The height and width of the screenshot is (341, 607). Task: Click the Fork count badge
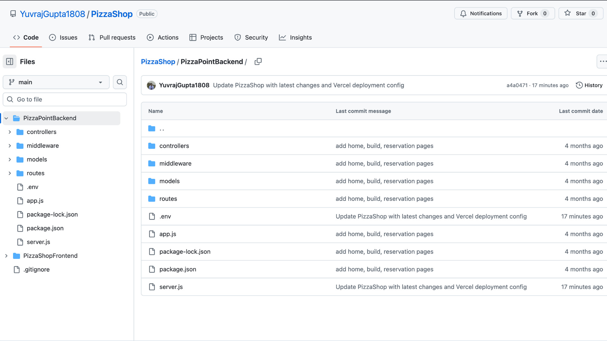point(545,13)
